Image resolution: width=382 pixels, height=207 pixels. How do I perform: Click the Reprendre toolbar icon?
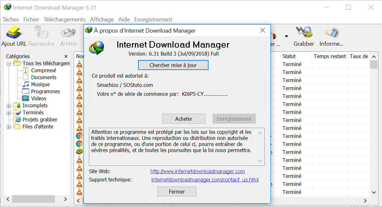point(41,33)
